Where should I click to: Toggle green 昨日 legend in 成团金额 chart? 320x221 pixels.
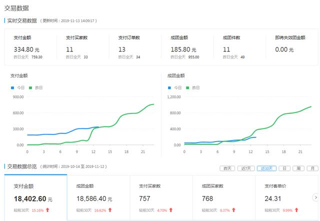click(x=193, y=87)
